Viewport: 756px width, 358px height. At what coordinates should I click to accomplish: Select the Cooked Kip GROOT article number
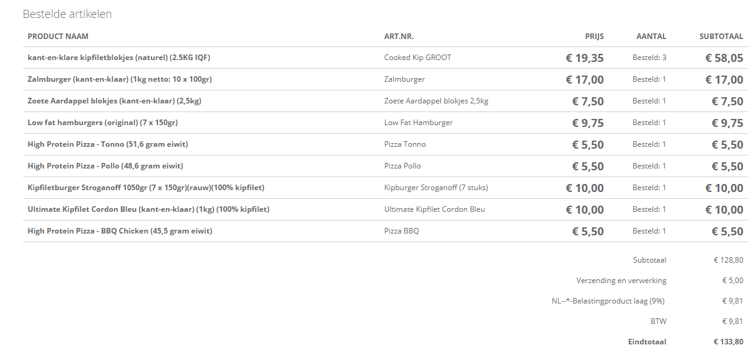coord(418,58)
